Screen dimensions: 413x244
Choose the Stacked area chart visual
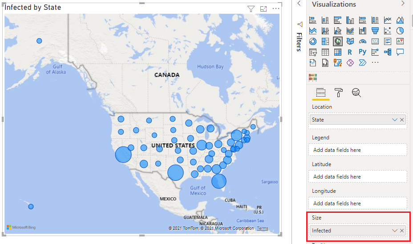click(x=313, y=31)
